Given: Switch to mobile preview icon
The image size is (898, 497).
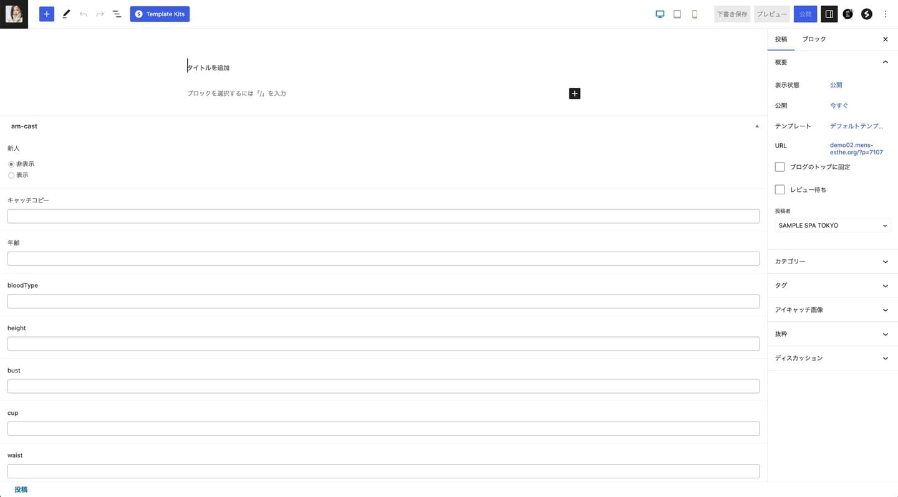Looking at the screenshot, I should coord(695,14).
